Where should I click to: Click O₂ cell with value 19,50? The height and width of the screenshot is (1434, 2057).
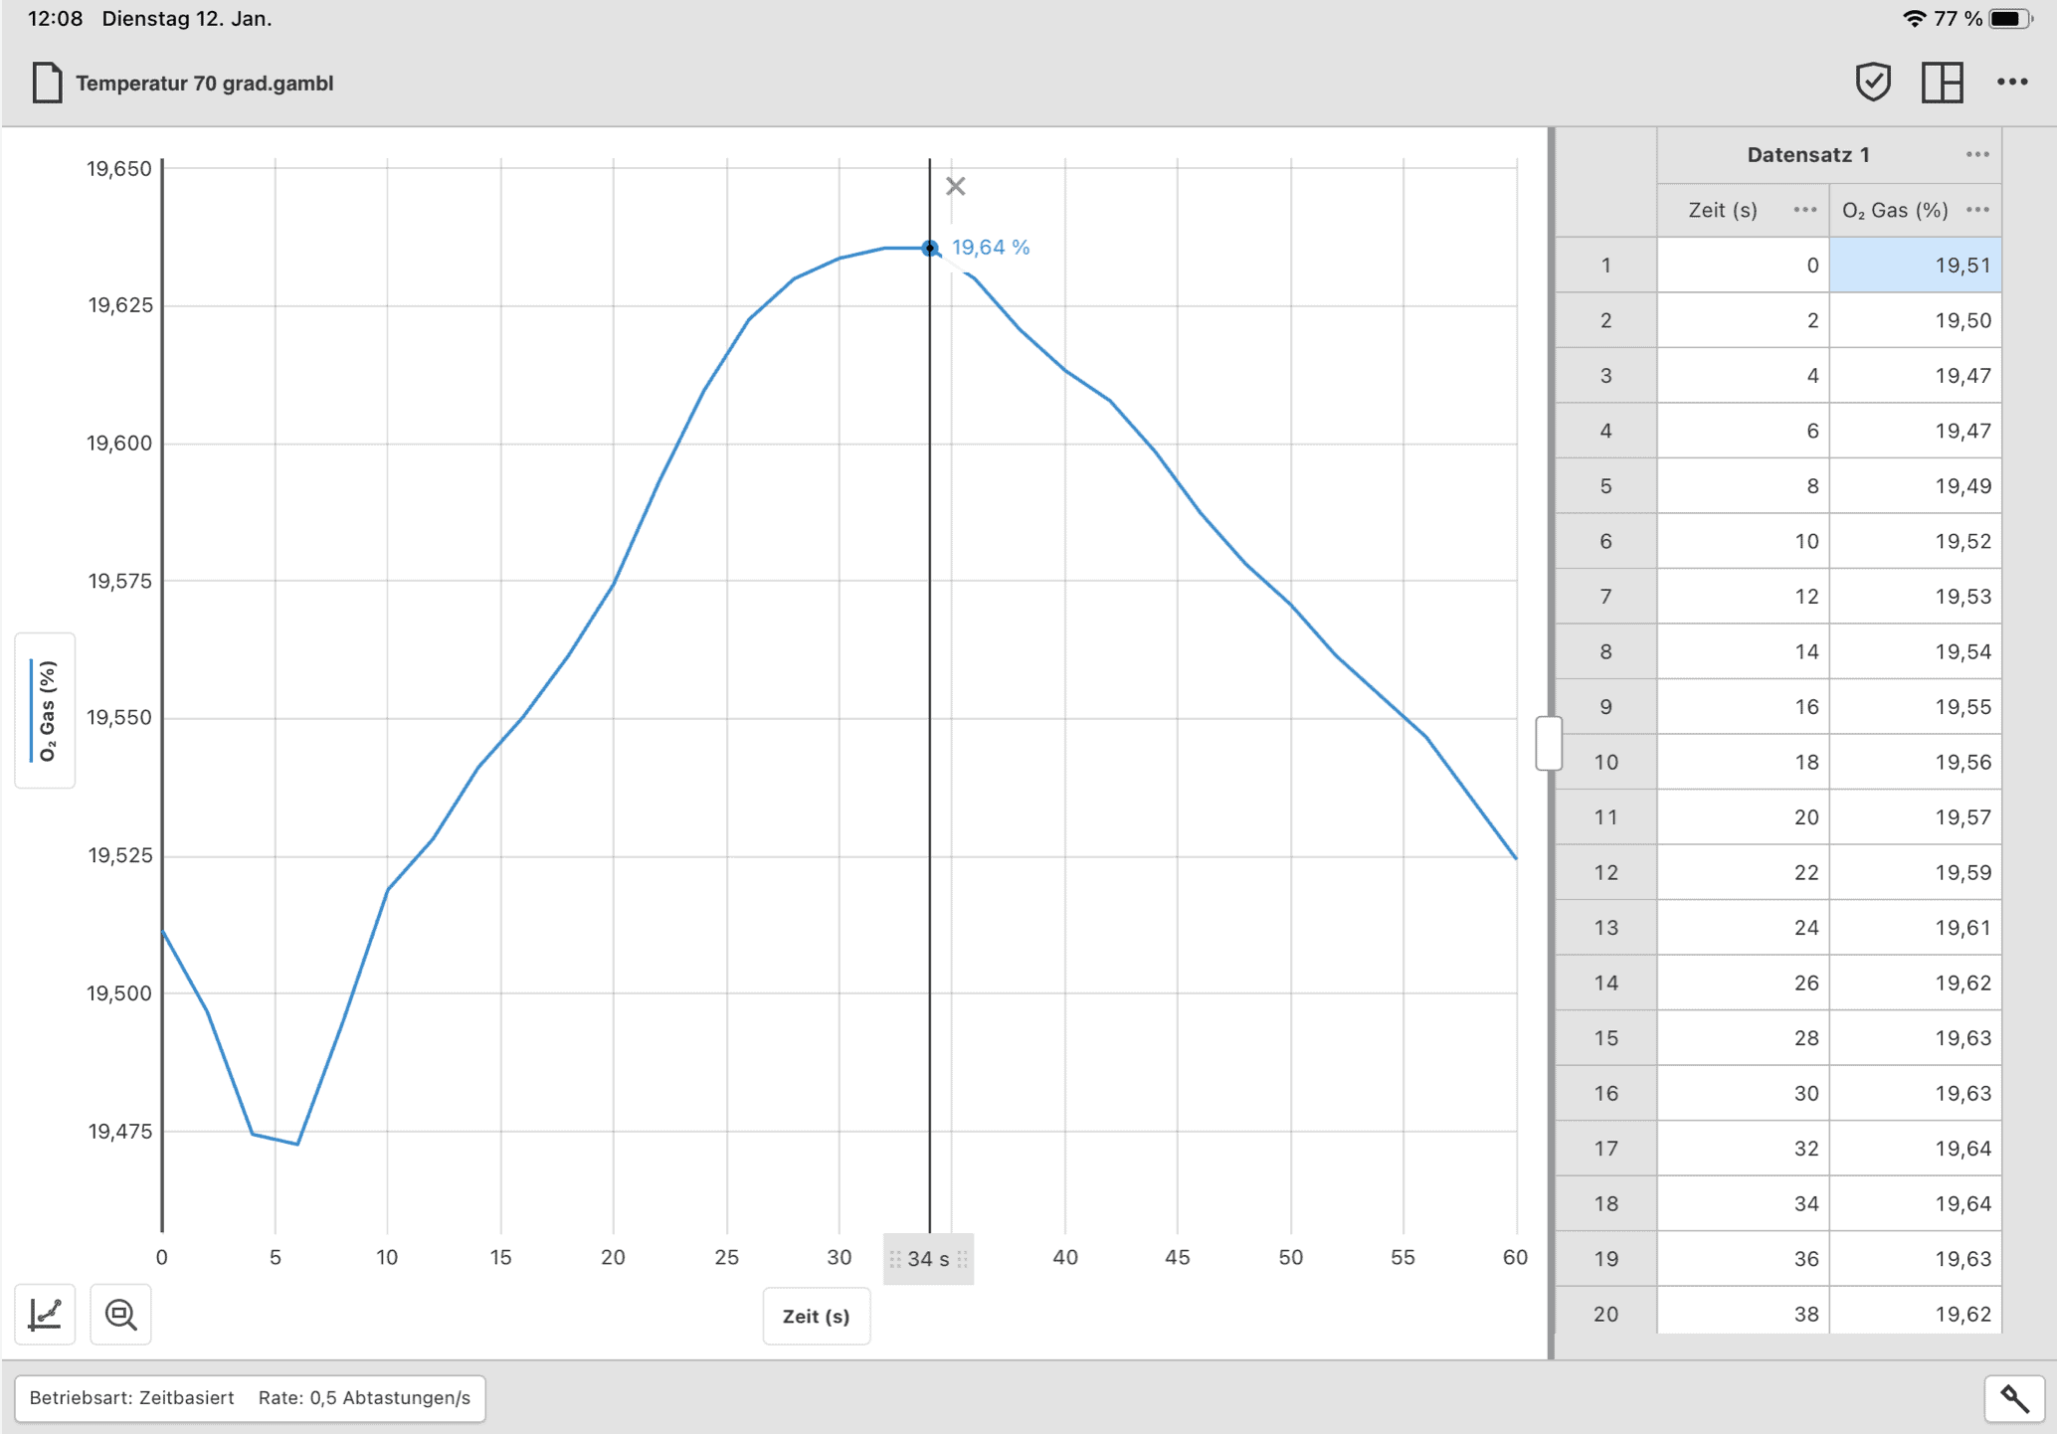coord(1915,320)
